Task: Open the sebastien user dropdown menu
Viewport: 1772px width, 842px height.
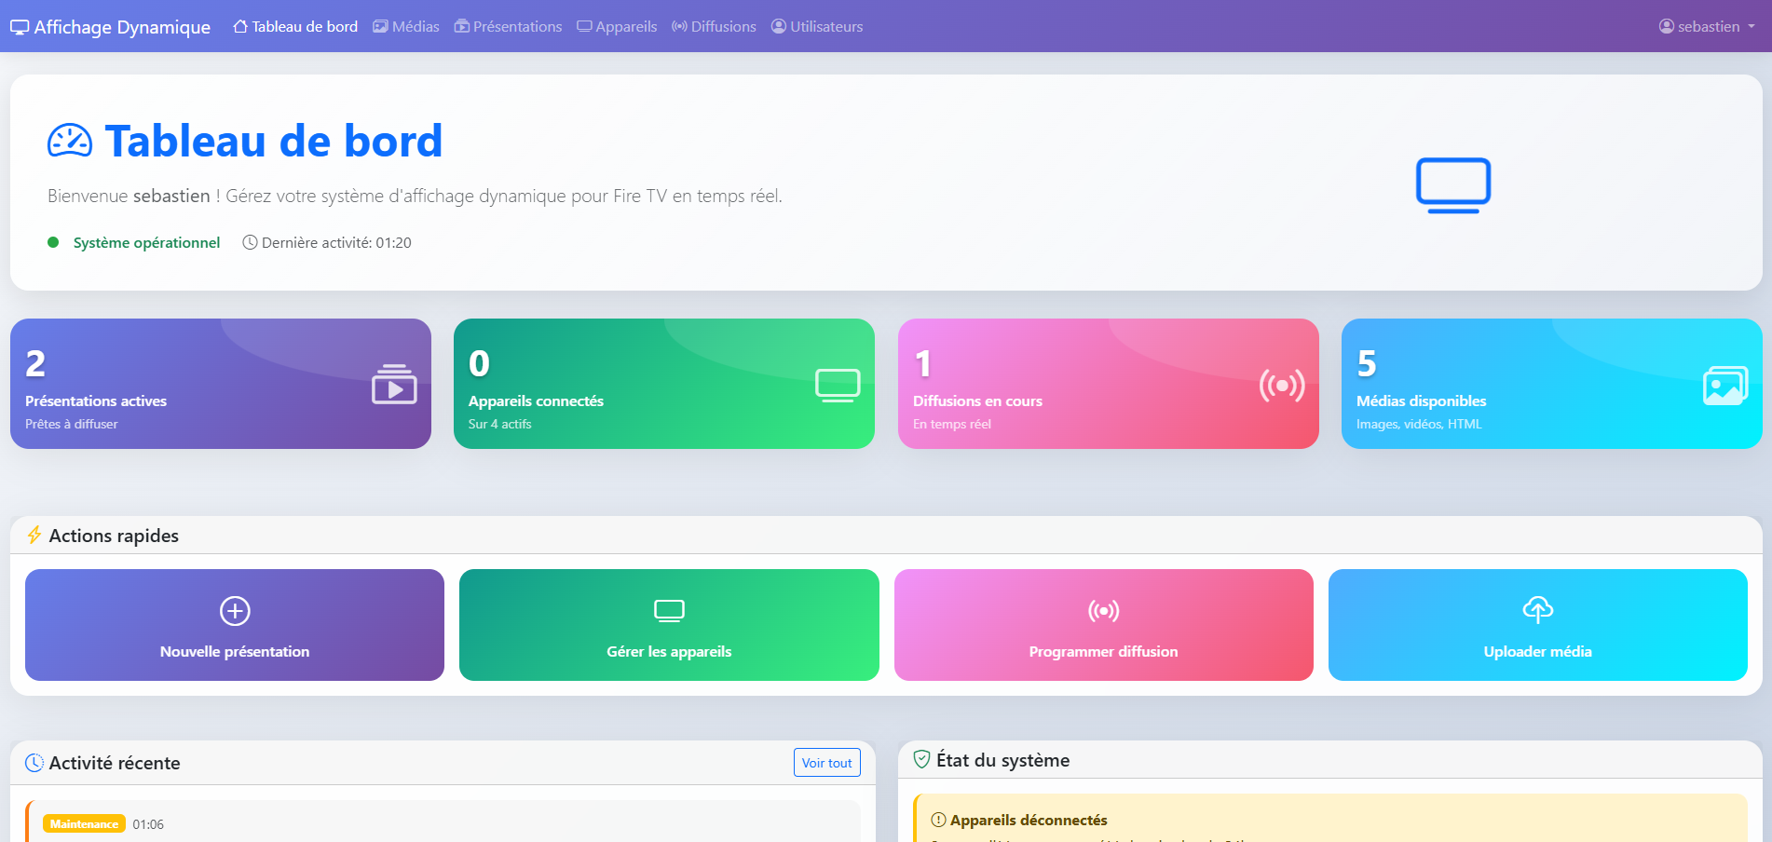Action: click(1707, 26)
